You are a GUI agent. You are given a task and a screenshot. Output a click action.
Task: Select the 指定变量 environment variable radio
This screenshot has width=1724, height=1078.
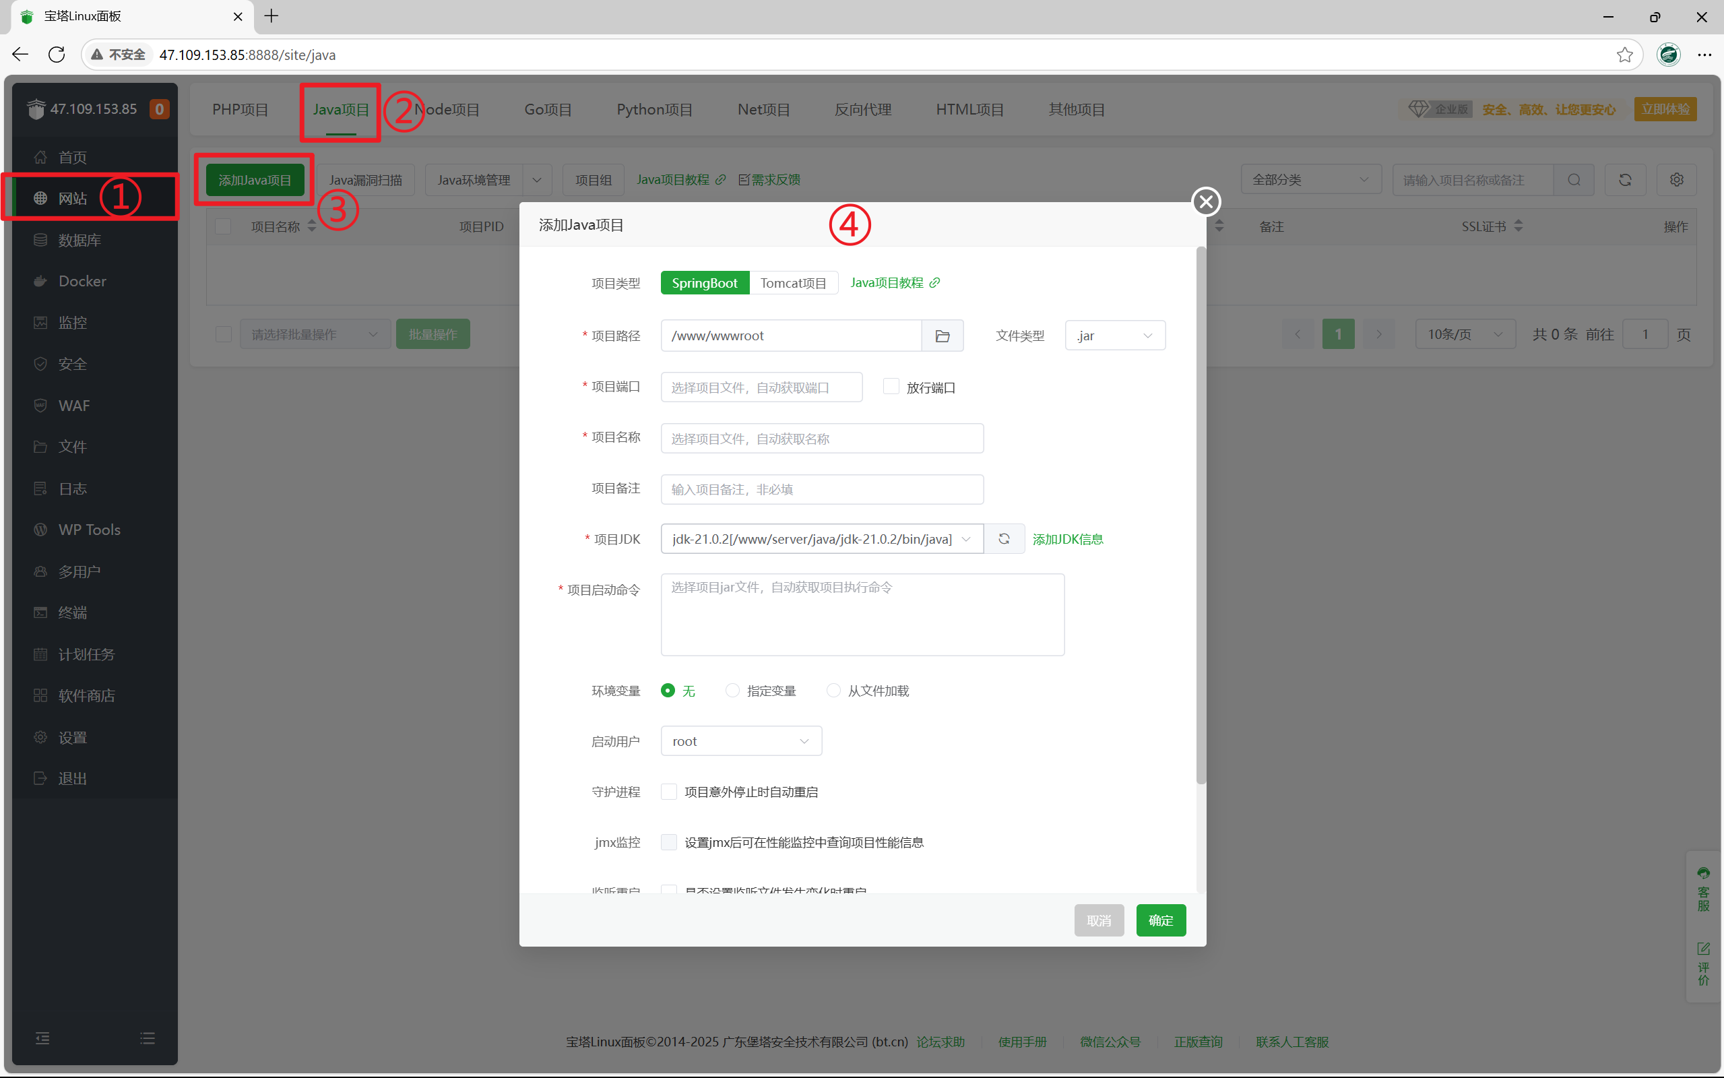tap(732, 691)
